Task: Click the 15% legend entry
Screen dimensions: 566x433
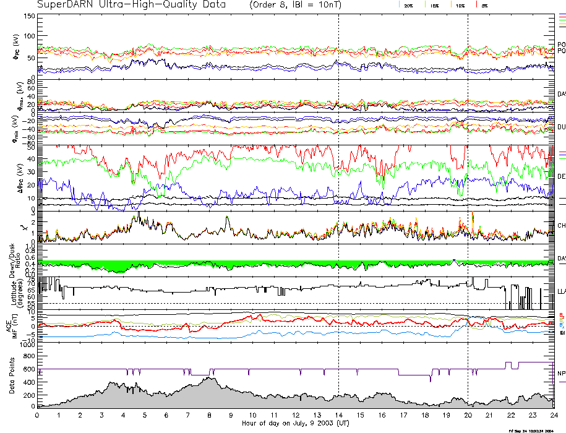Action: coord(435,5)
